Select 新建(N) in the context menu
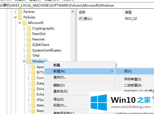 click(x=80, y=71)
